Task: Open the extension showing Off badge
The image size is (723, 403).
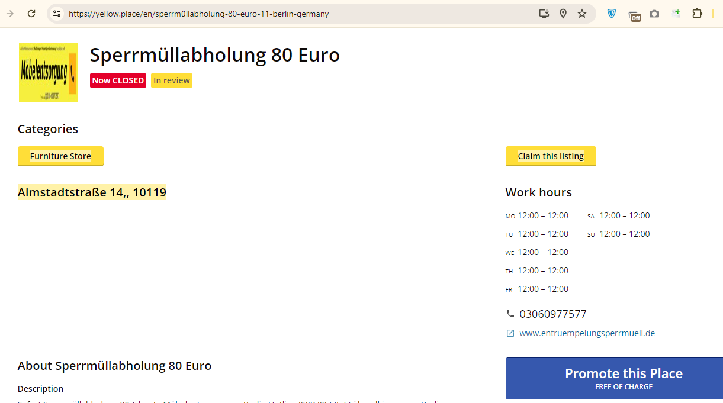Action: point(634,15)
